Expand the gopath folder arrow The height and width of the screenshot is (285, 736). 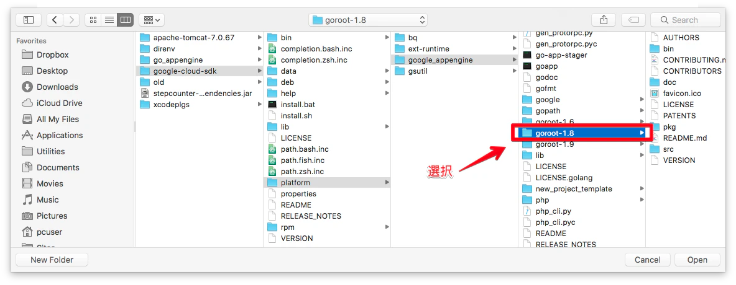[x=642, y=110]
